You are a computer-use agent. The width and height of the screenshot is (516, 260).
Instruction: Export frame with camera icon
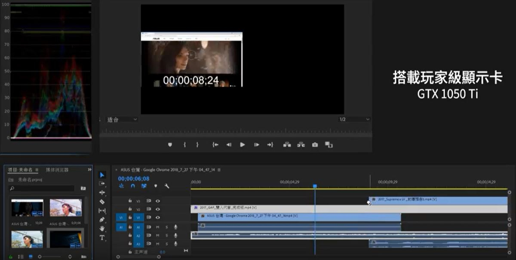[315, 145]
